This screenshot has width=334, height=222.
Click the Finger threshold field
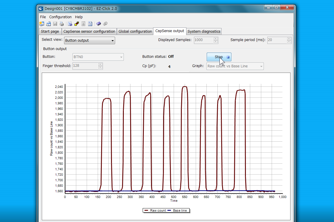(86, 66)
